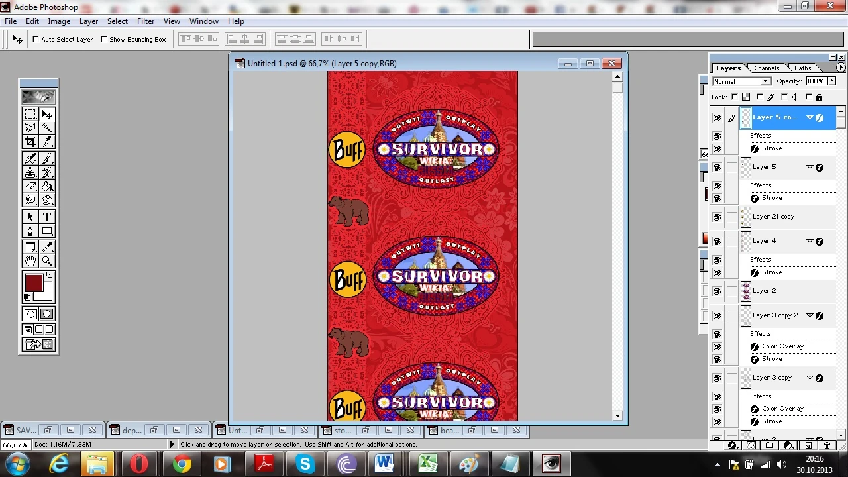Screen dimensions: 848x477
Task: Check the Show Bounding Box option
Action: point(104,39)
